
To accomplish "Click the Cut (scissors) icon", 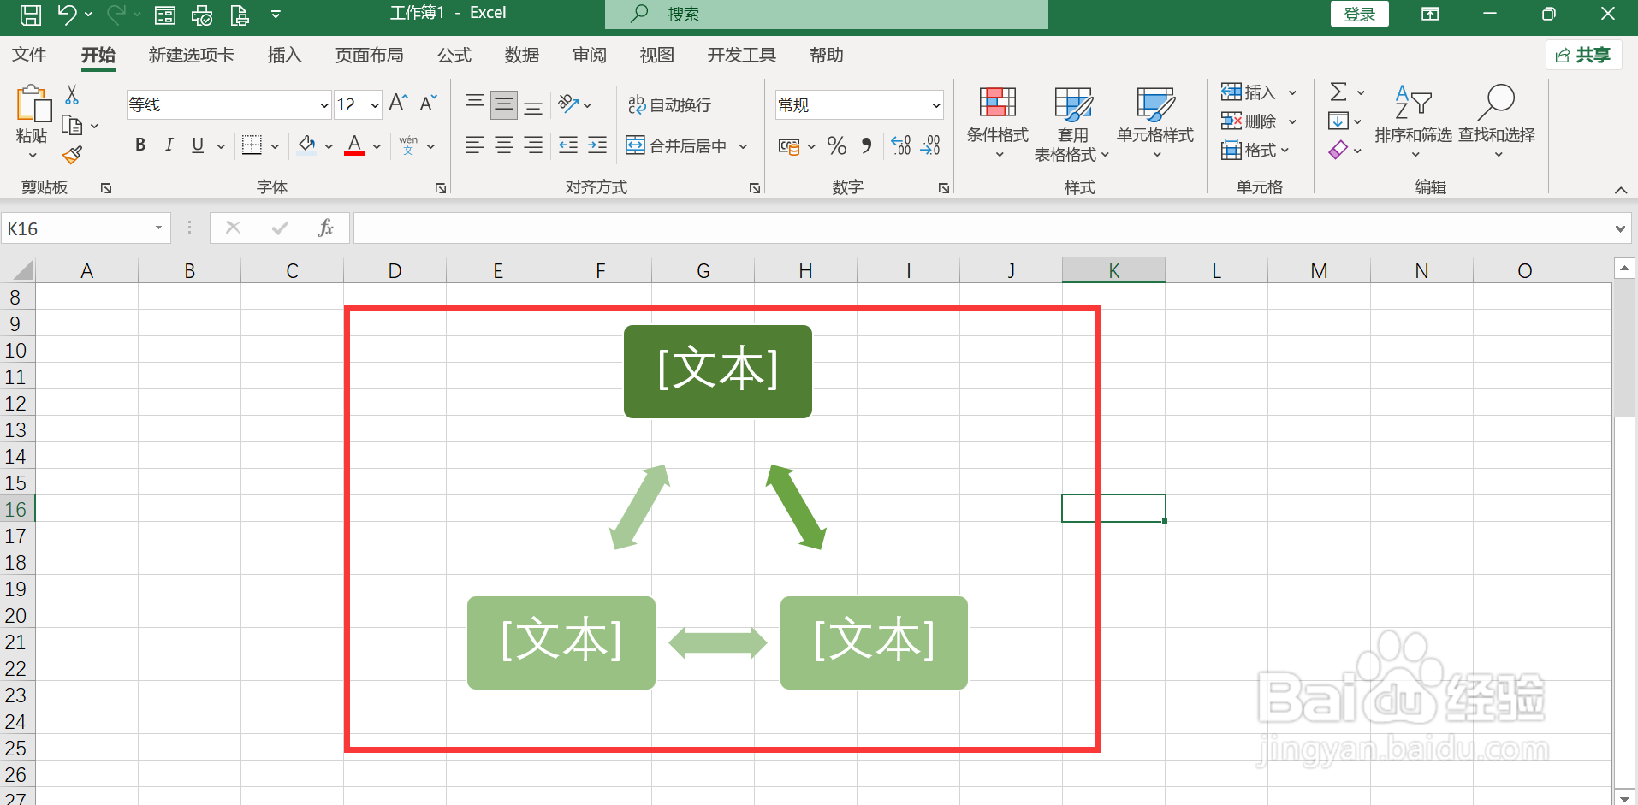I will [x=72, y=93].
